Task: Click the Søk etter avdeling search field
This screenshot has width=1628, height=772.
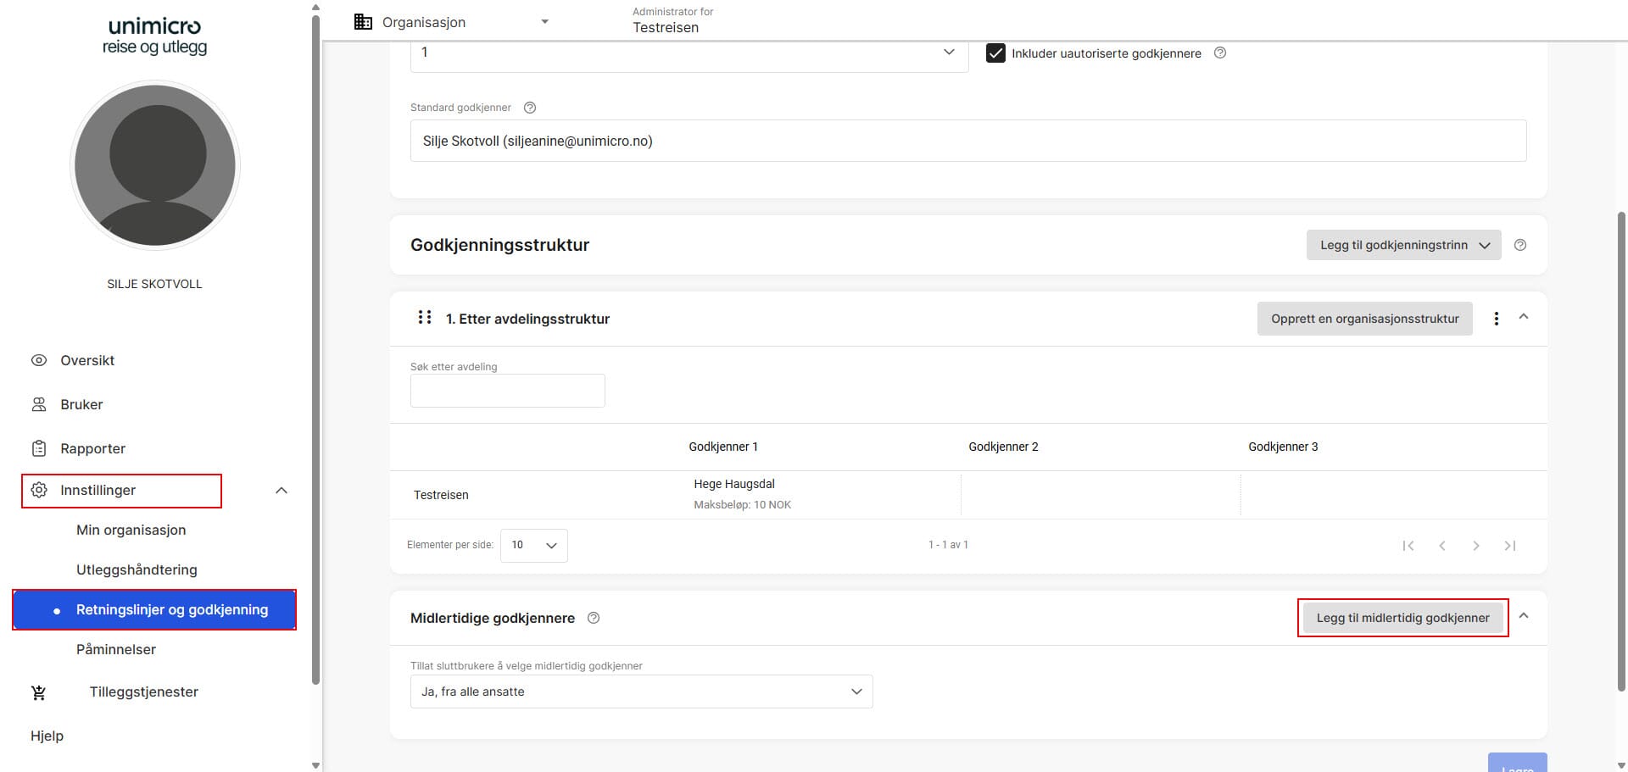Action: click(x=507, y=391)
